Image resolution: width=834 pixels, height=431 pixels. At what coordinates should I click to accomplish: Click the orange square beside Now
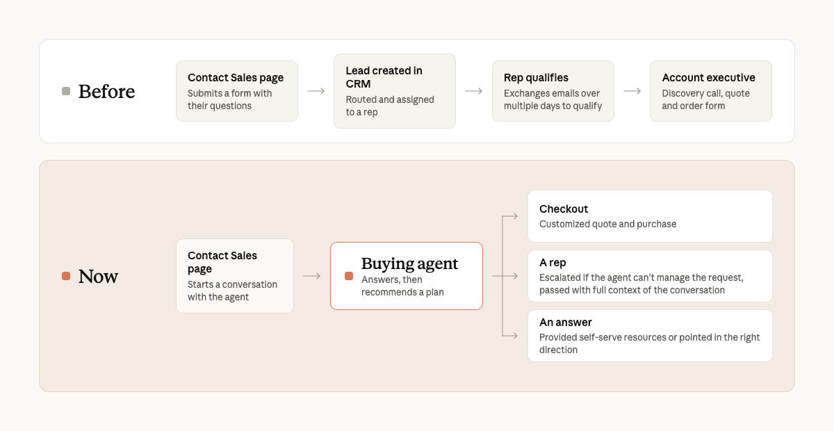coord(66,276)
